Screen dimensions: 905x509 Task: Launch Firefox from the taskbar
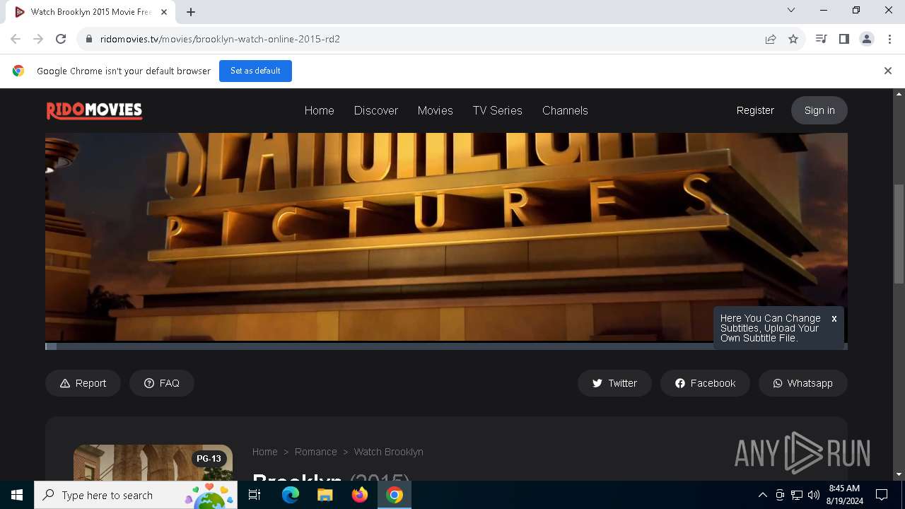360,495
